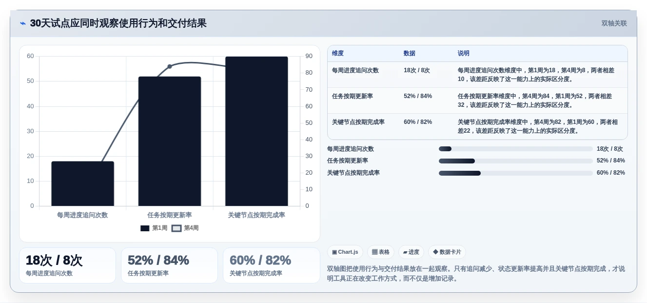
Task: Click the 每周进度追问次数 progress bar
Action: (x=516, y=149)
